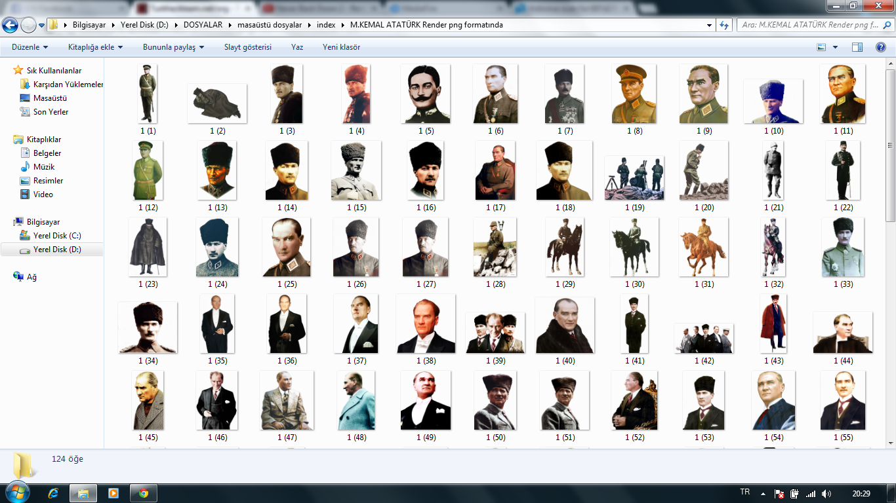Open address bar history dropdown arrow
Image resolution: width=896 pixels, height=503 pixels.
click(x=710, y=25)
